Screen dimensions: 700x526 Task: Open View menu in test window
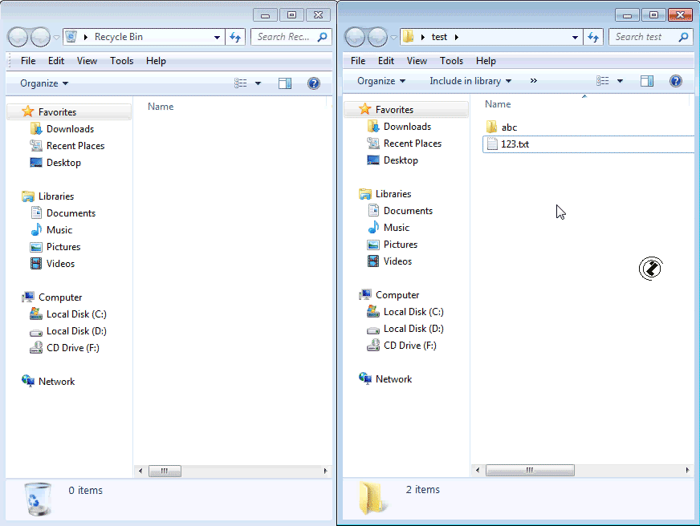point(417,61)
